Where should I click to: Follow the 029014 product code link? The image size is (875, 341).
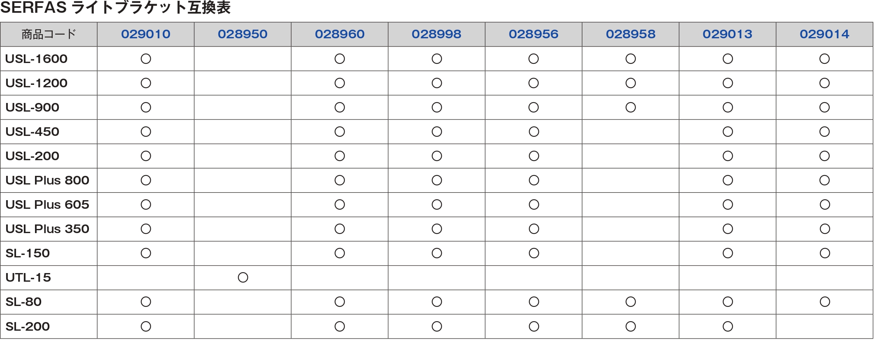tap(824, 34)
